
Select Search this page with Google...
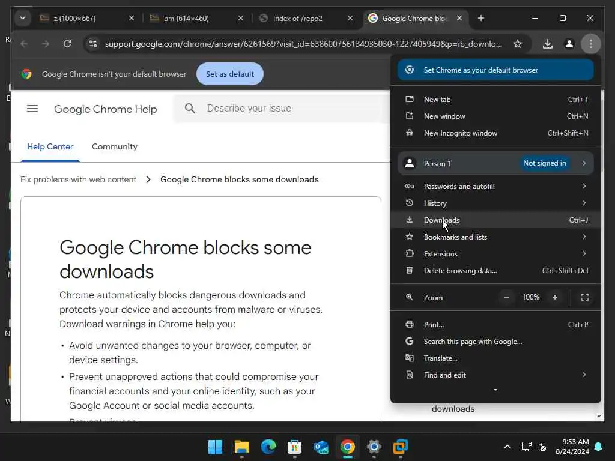pyautogui.click(x=495, y=342)
